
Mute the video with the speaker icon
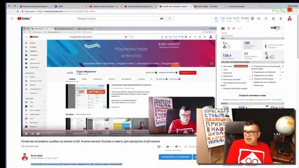point(38,134)
